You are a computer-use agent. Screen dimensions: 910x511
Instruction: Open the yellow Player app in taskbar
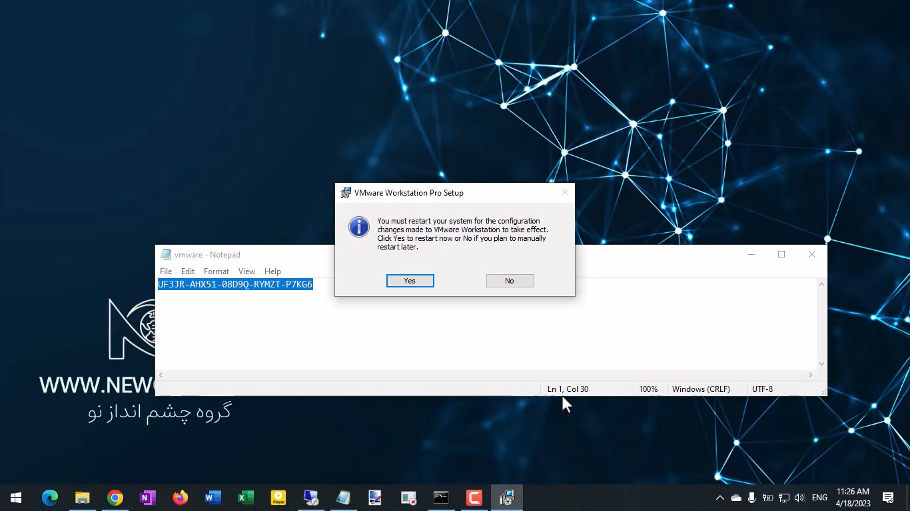278,498
